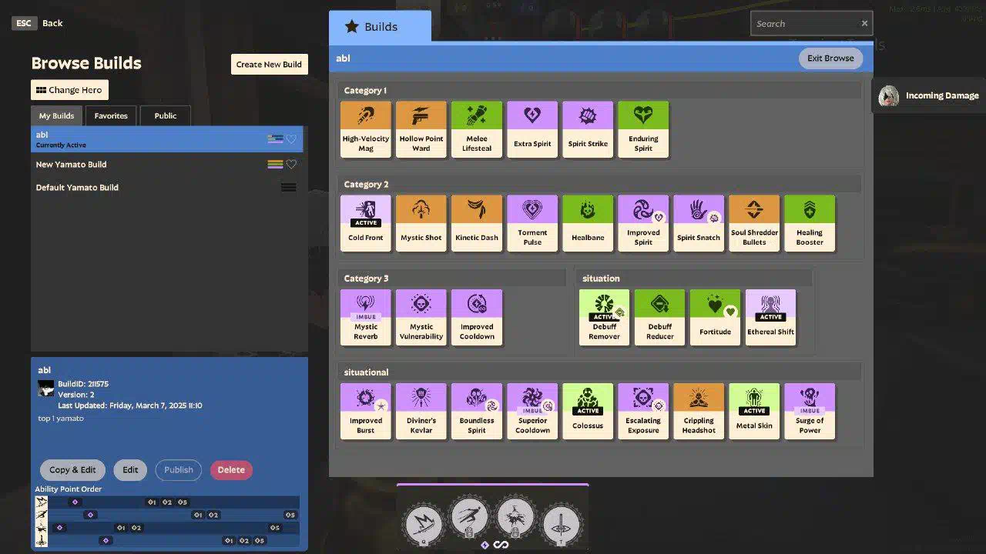Open the Change Hero selector
The image size is (986, 554).
tap(69, 90)
